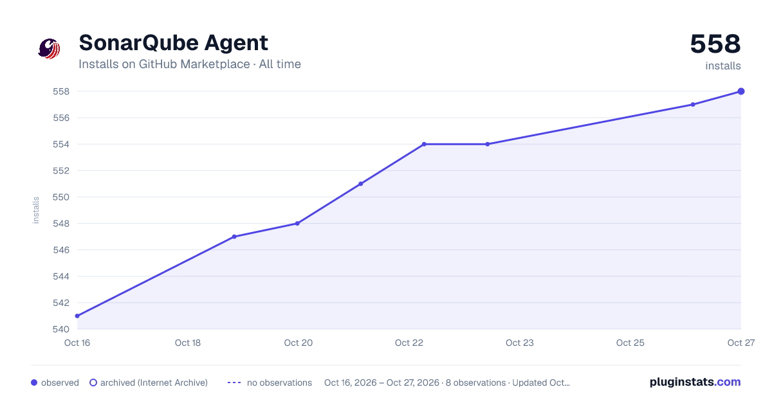The width and height of the screenshot is (772, 405).
Task: Click the 'Oct 22' x-axis label
Action: pyautogui.click(x=409, y=343)
